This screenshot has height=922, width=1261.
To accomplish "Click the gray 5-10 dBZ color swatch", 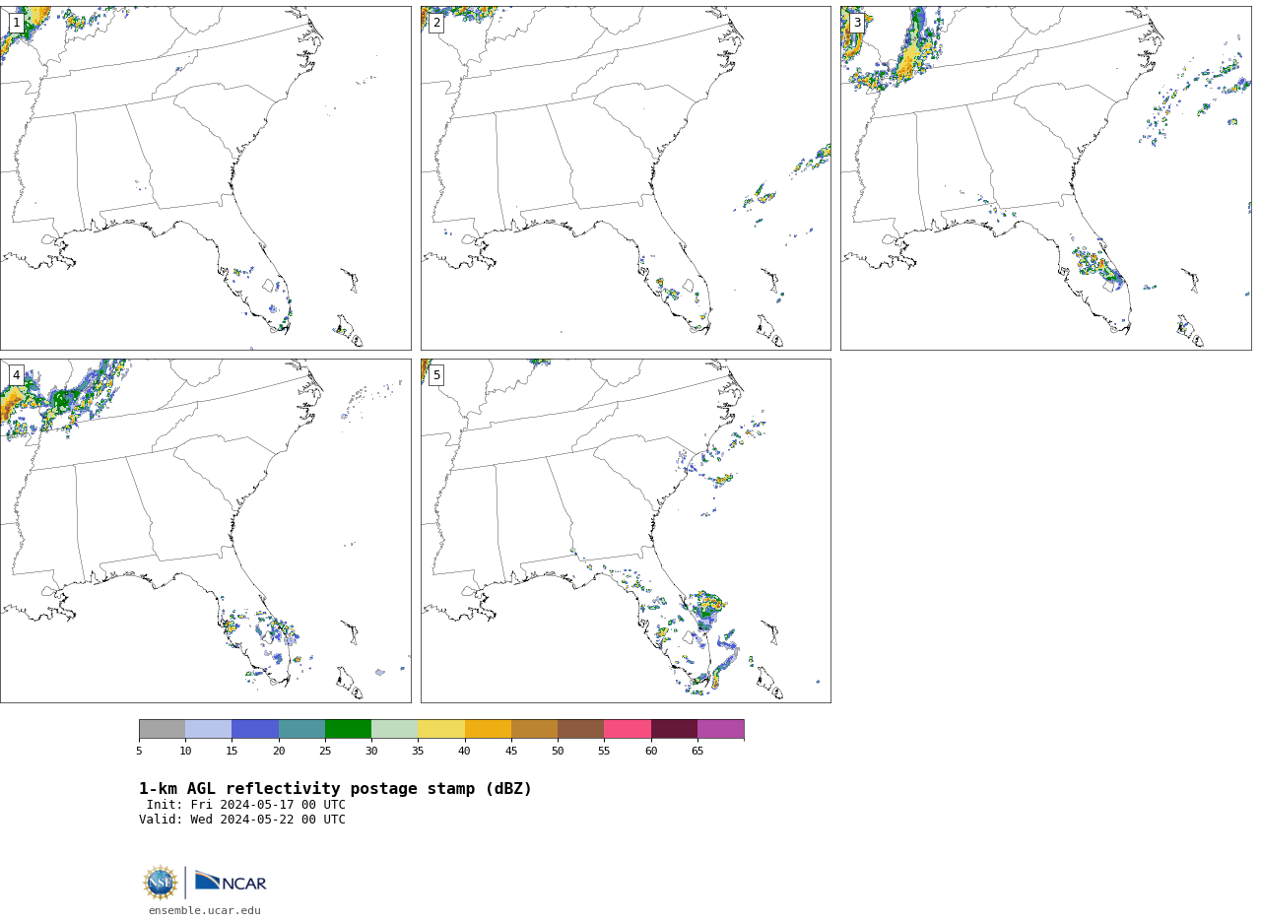I will 163,729.
